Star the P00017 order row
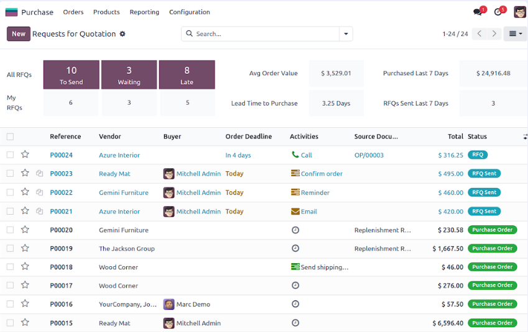The width and height of the screenshot is (528, 332). (x=25, y=285)
